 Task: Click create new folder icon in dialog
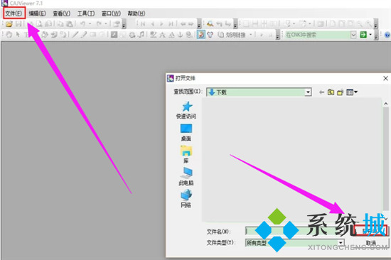click(340, 92)
